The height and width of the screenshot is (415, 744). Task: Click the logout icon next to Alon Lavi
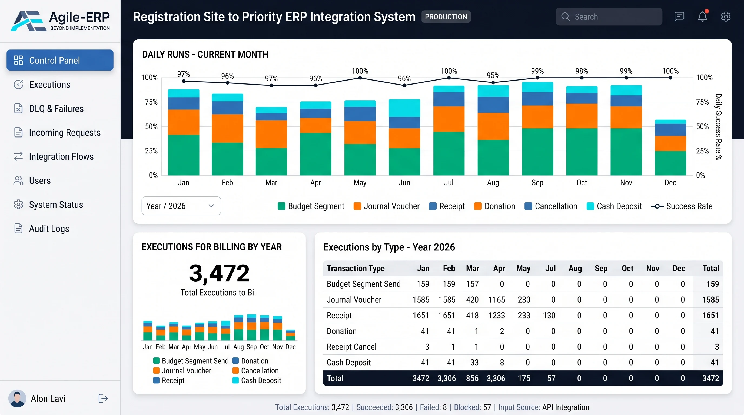pos(103,398)
